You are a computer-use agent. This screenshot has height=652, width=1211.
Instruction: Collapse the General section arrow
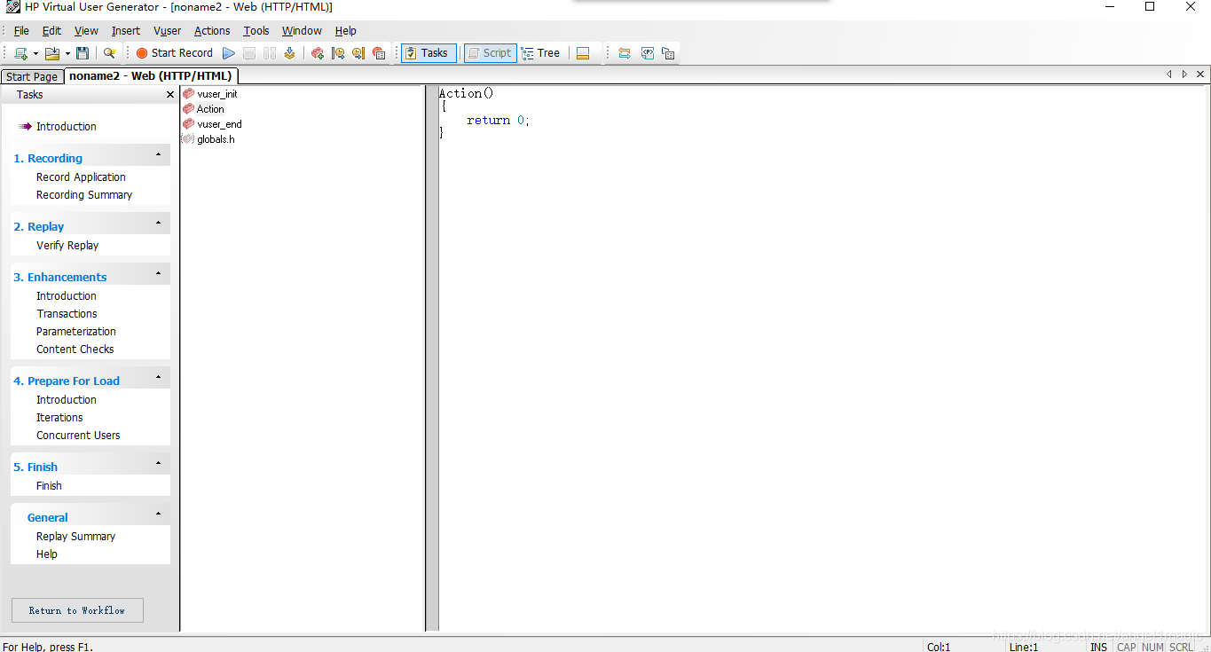[159, 515]
